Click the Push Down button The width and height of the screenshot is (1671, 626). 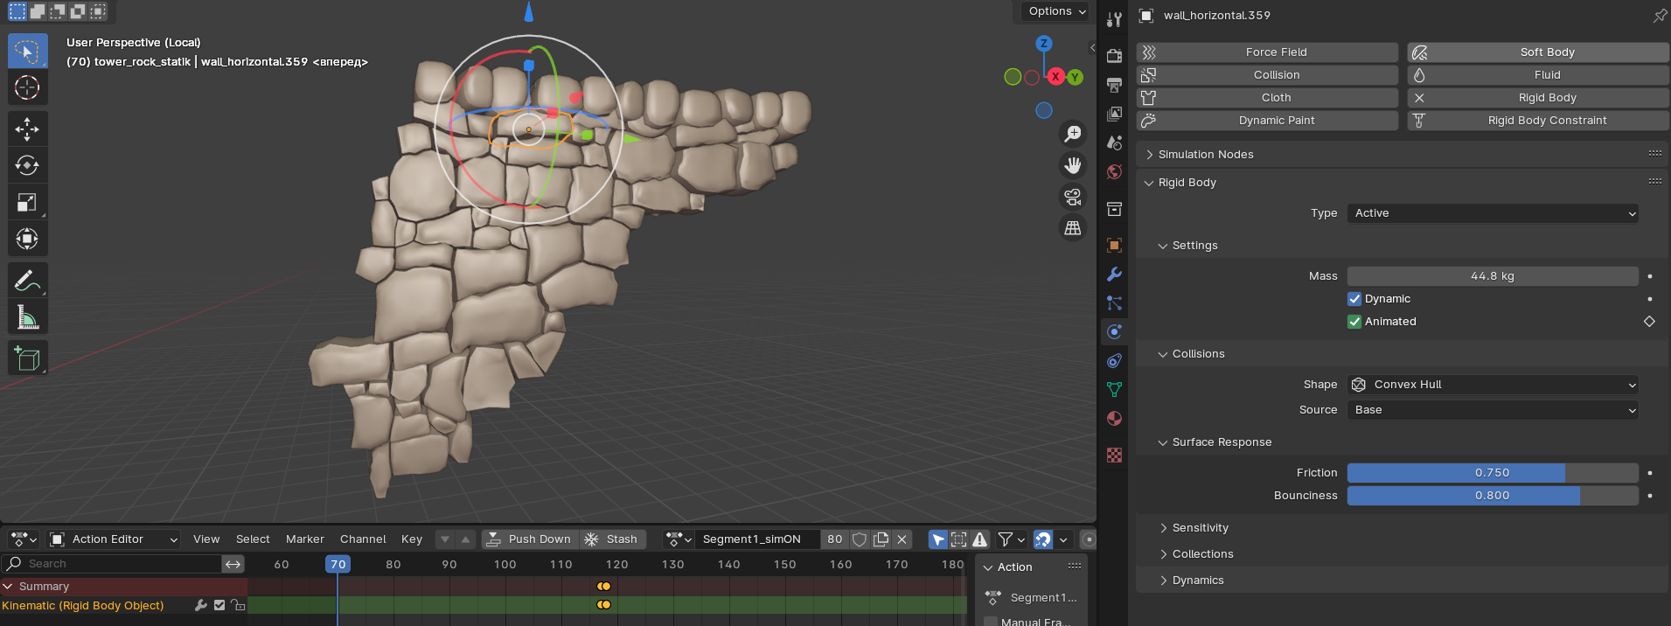click(530, 539)
